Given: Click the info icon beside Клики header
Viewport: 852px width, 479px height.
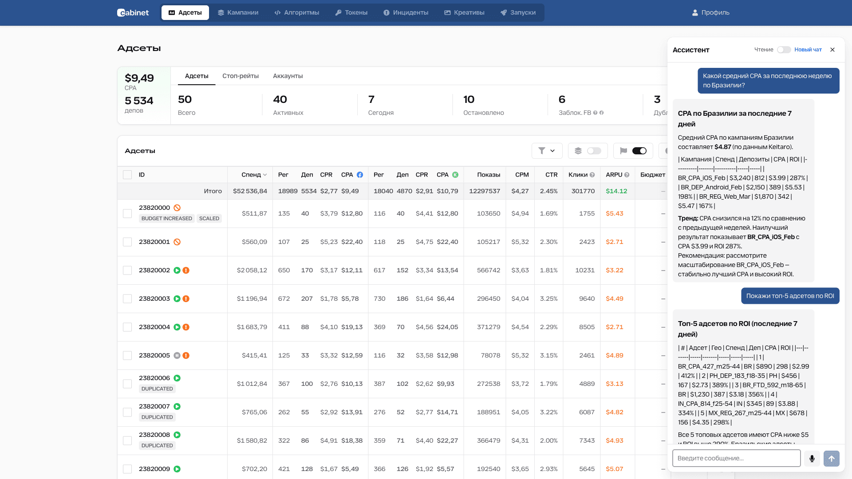Looking at the screenshot, I should pos(592,175).
